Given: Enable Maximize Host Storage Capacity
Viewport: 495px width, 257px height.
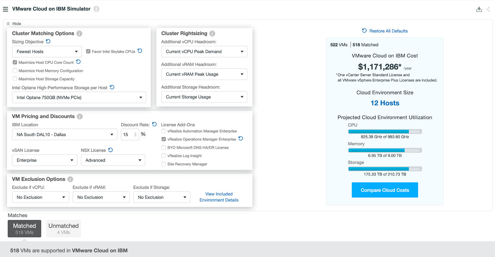Looking at the screenshot, I should 15,79.
